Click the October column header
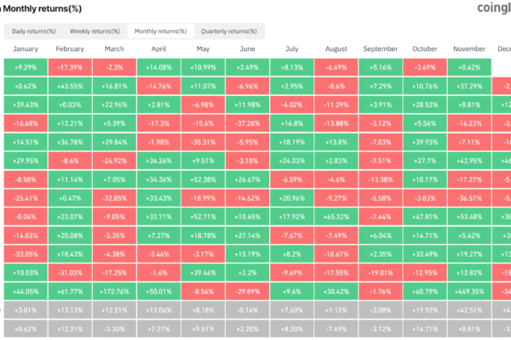This screenshot has height=340, width=511. point(425,48)
